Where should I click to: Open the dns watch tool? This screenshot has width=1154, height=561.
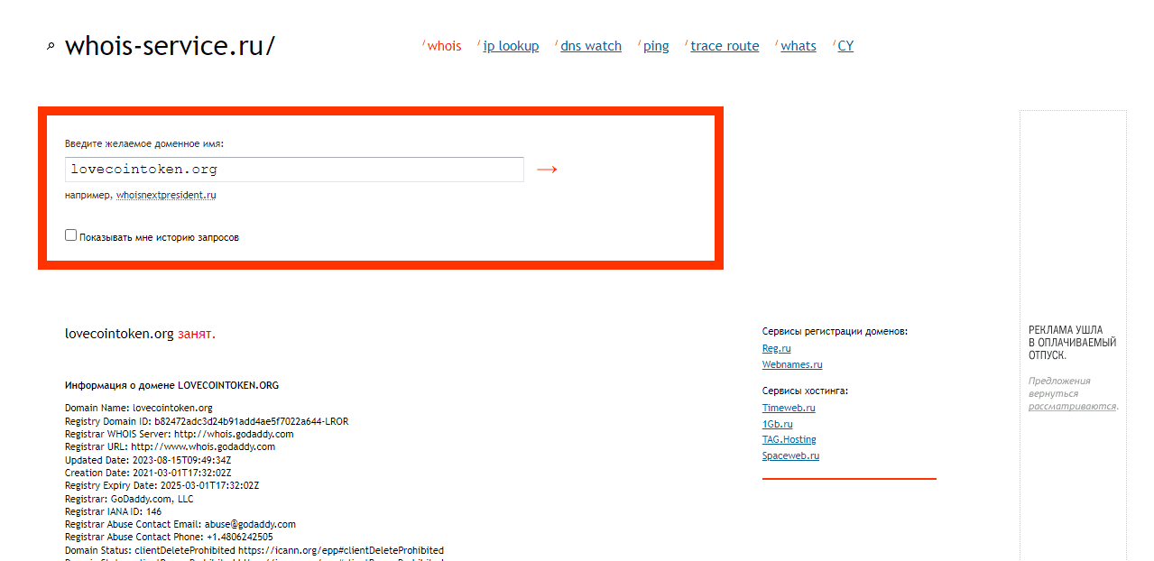pos(590,46)
